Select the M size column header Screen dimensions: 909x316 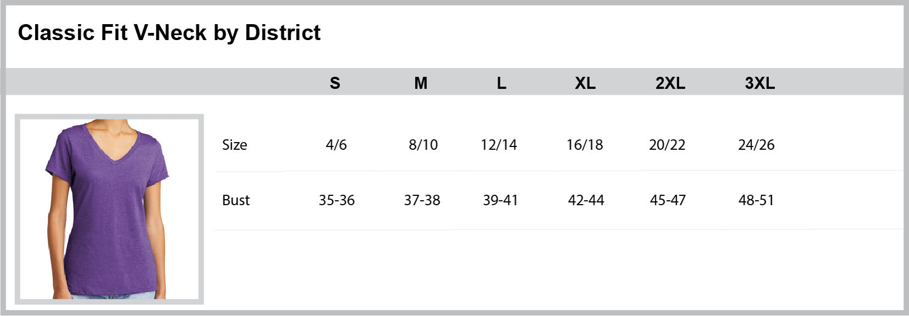coord(420,83)
